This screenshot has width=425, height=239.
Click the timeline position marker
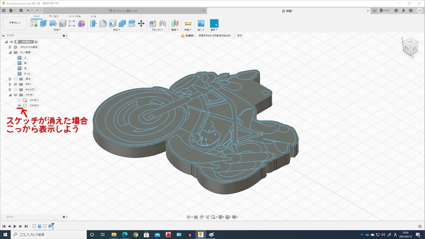pos(53,225)
